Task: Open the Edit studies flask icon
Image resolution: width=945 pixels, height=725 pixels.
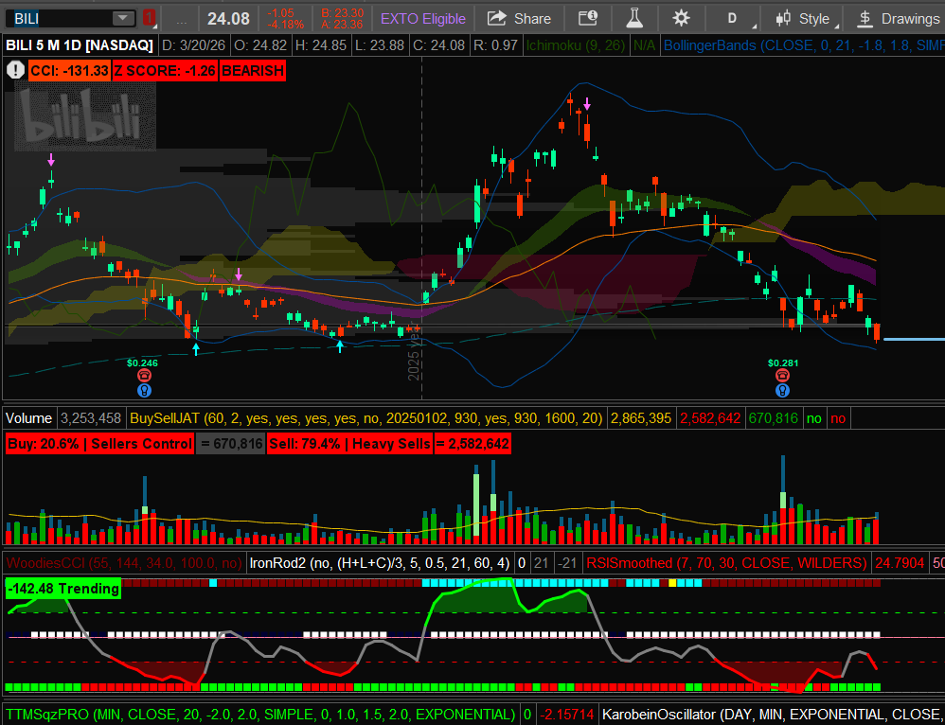Action: (633, 18)
